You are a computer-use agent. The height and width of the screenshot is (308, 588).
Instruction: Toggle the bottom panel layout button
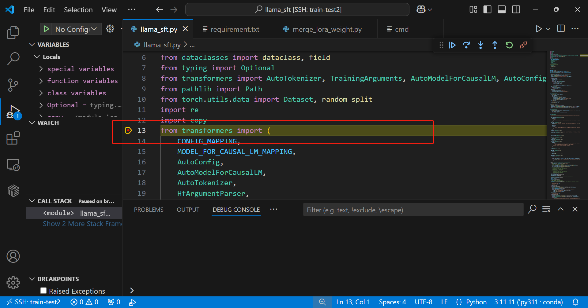click(x=502, y=10)
